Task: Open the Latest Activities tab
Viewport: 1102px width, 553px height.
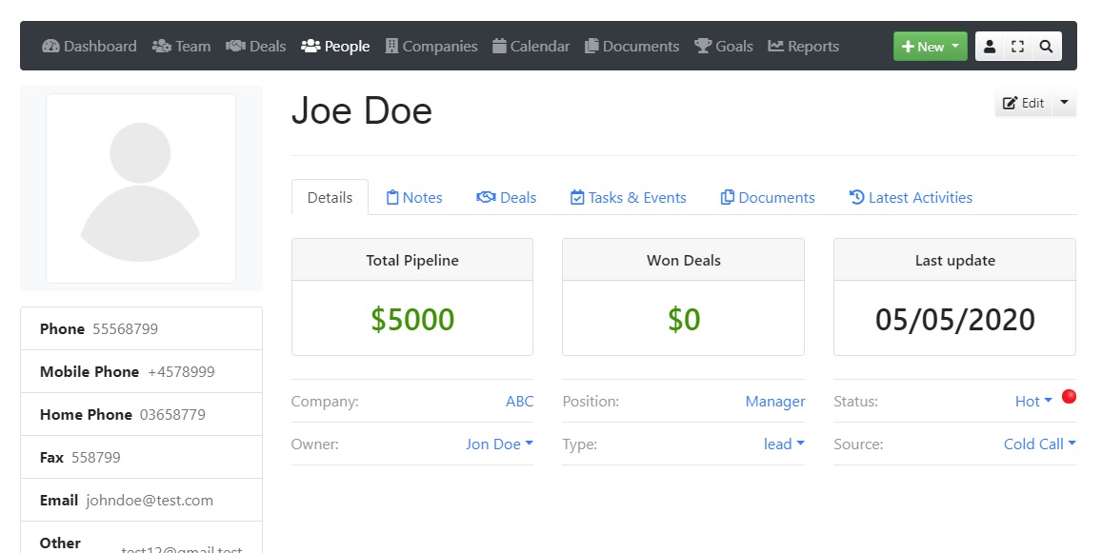Action: [x=911, y=197]
